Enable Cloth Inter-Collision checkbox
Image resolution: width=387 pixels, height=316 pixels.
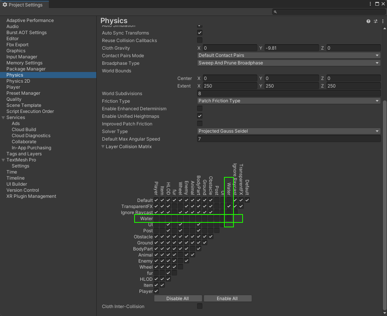(200, 306)
